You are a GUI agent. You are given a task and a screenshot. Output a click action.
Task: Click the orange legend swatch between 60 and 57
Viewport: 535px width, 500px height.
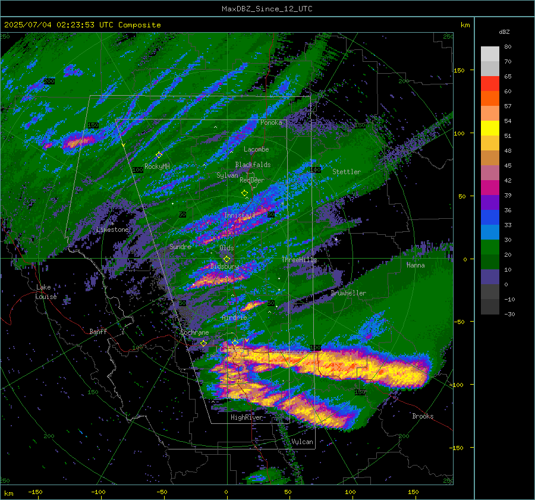pos(490,99)
